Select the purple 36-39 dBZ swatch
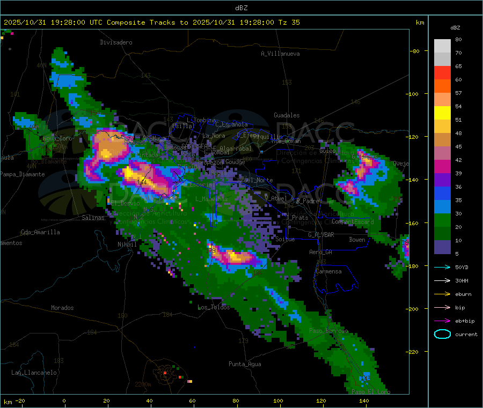This screenshot has height=408, width=483. coord(442,180)
